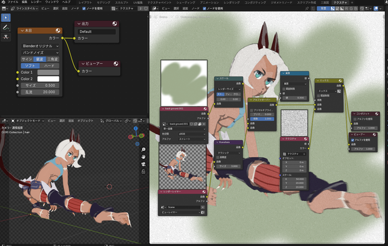Toggle ノードを使用 checkbox in compositor header
The image size is (388, 246).
pyautogui.click(x=205, y=8)
